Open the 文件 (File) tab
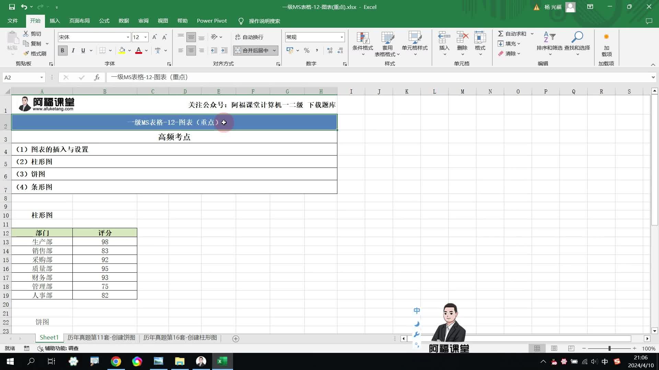The width and height of the screenshot is (659, 370). (13, 21)
